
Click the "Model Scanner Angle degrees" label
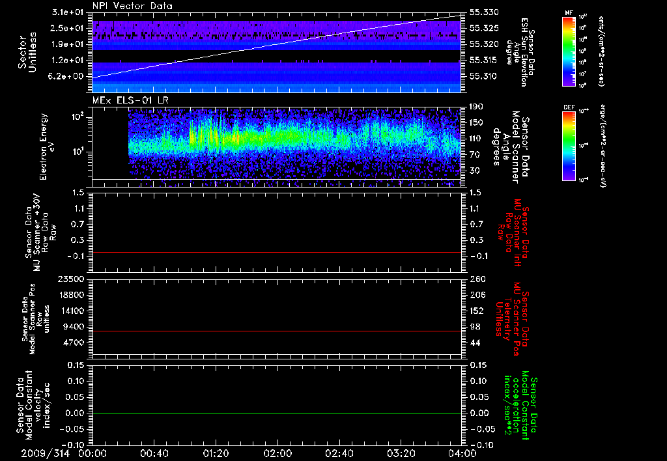click(511, 148)
